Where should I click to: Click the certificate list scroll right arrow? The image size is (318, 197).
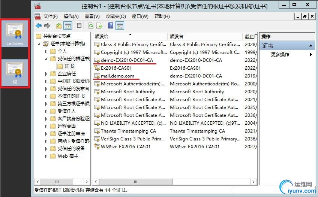(x=253, y=182)
